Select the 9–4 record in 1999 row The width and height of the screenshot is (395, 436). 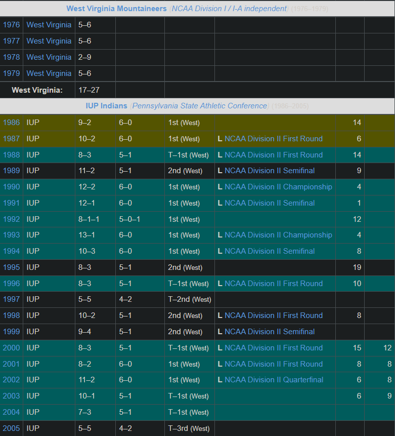85,332
